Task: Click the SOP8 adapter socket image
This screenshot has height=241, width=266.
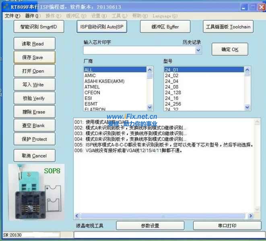Action: 37,192
